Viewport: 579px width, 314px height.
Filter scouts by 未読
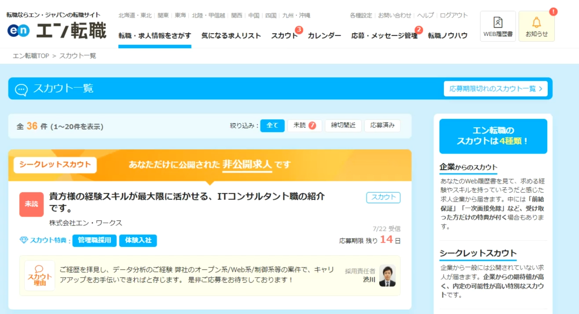click(x=304, y=126)
